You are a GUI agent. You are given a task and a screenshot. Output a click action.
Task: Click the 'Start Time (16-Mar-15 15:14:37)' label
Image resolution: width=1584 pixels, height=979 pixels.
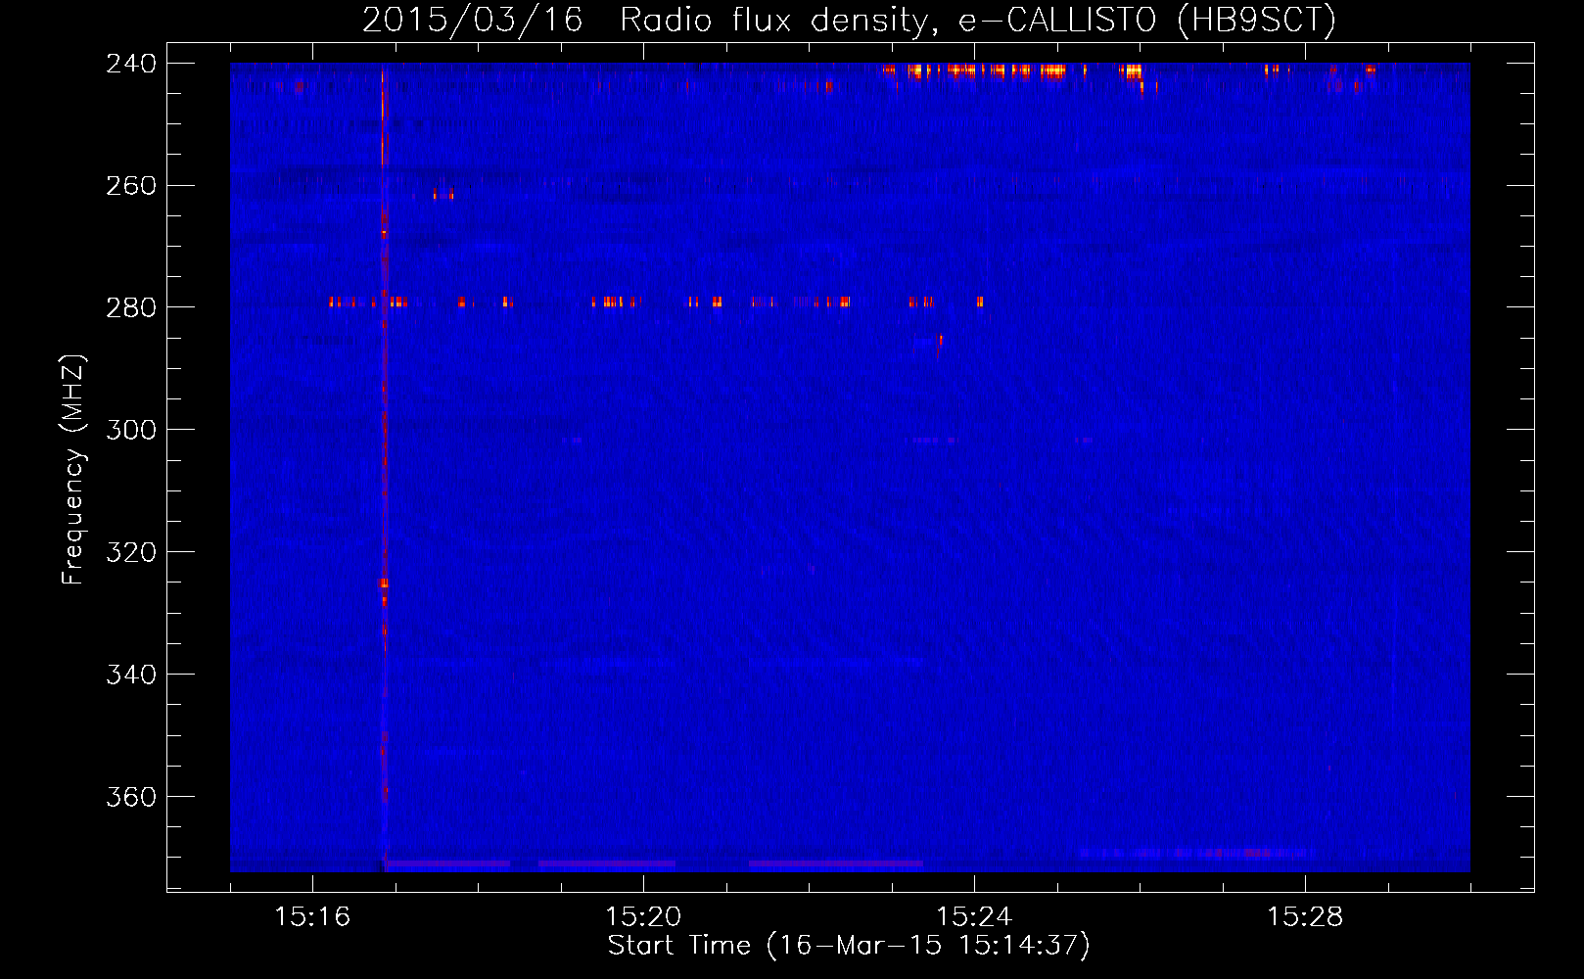[x=849, y=946]
